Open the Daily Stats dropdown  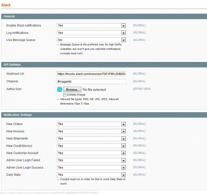point(91,175)
